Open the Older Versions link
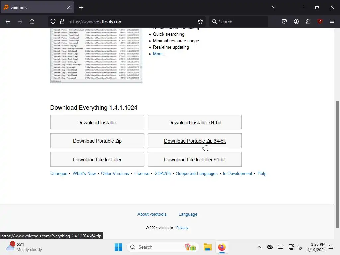 (115, 173)
